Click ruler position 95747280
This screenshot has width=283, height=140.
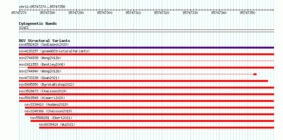pyautogui.click(x=48, y=13)
